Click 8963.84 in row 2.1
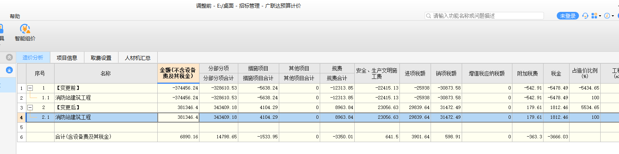This screenshot has width=619, height=154. coord(337,118)
